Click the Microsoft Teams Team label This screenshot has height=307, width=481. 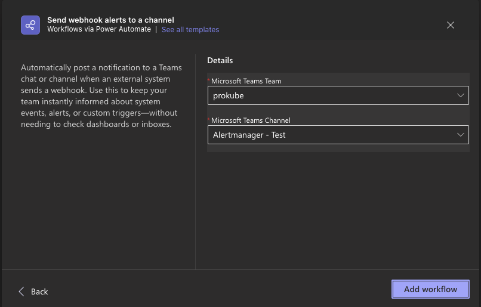pyautogui.click(x=246, y=81)
